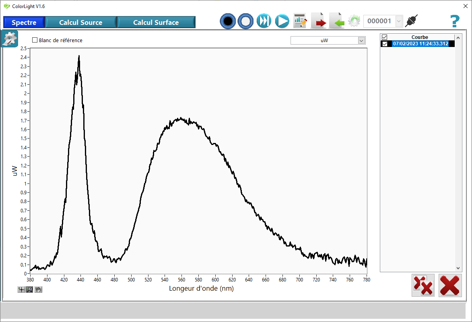Open the uW unit dropdown

point(328,40)
